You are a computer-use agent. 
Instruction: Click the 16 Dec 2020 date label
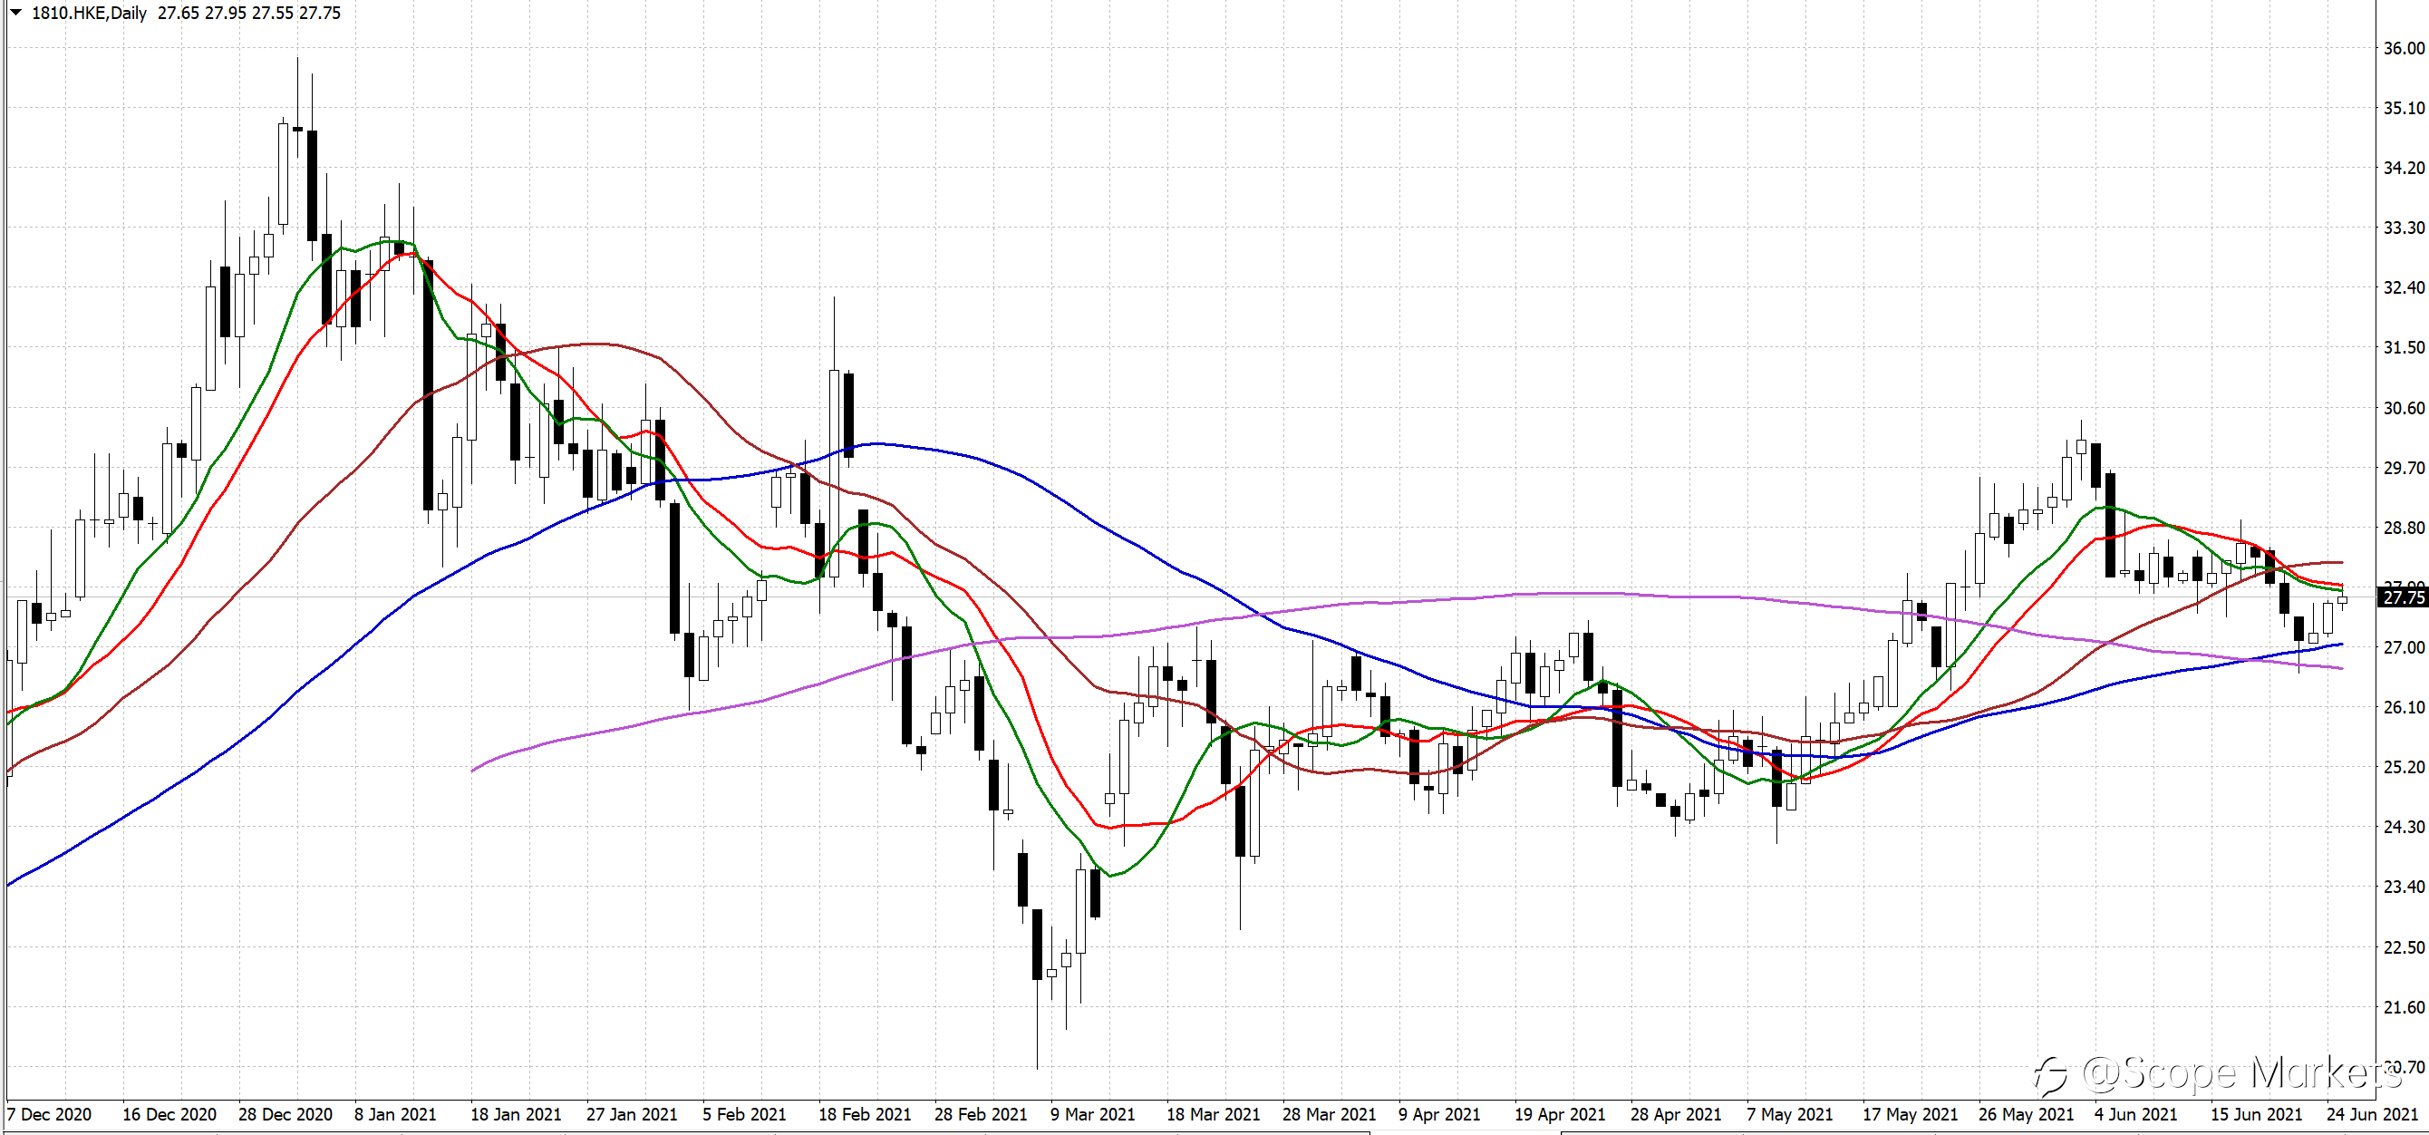point(169,1114)
